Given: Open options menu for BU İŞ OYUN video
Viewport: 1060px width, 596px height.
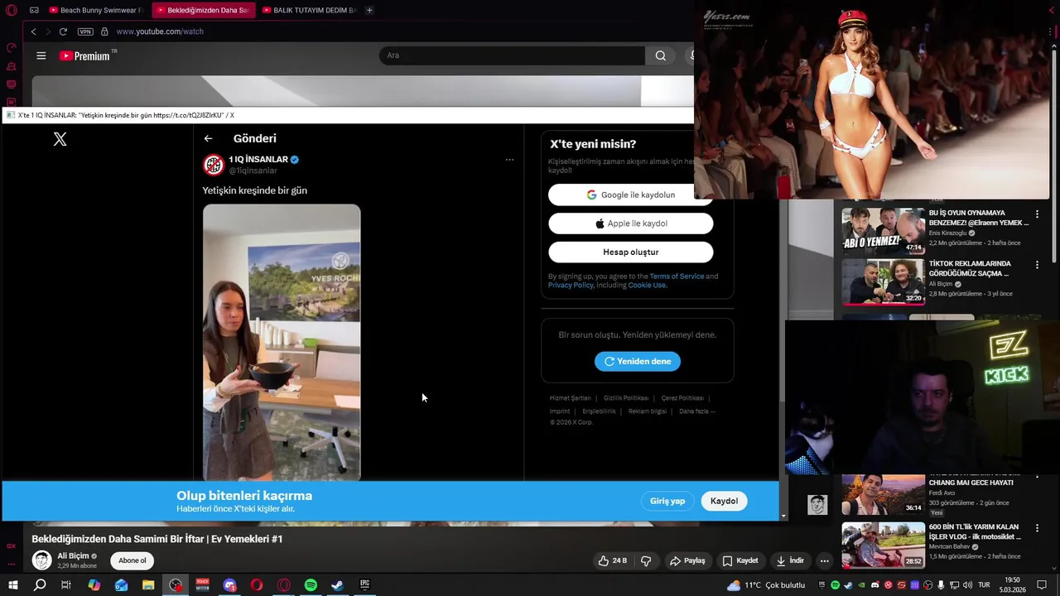Looking at the screenshot, I should coord(1037,214).
